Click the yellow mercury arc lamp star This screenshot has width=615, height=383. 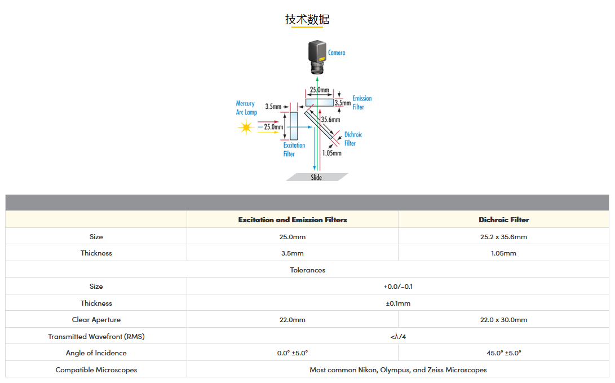tap(245, 127)
